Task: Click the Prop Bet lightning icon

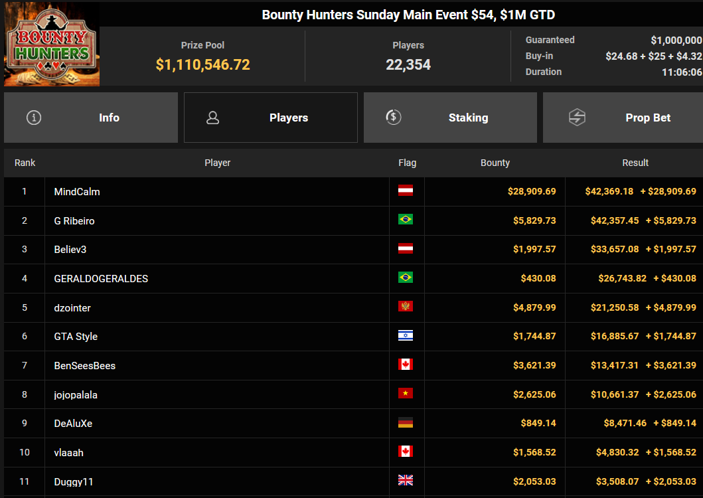Action: tap(577, 118)
